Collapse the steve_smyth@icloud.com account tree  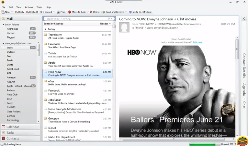pyautogui.click(x=4, y=43)
